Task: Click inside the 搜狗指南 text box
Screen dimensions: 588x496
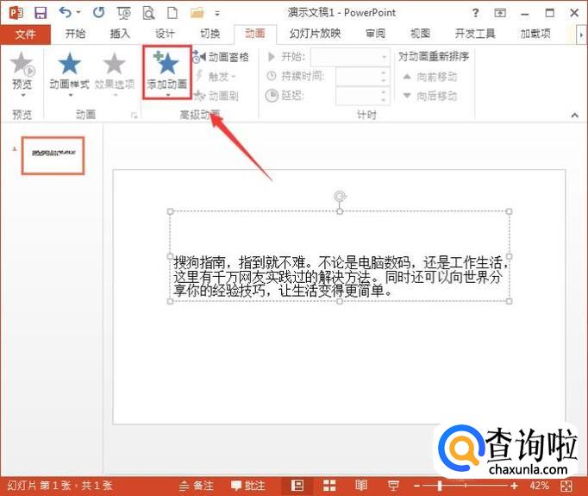Action: 340,277
